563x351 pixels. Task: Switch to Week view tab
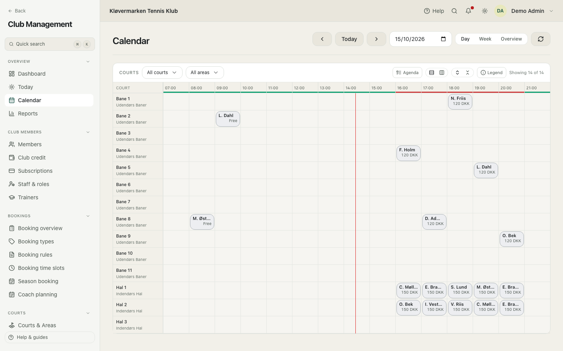[x=485, y=39]
